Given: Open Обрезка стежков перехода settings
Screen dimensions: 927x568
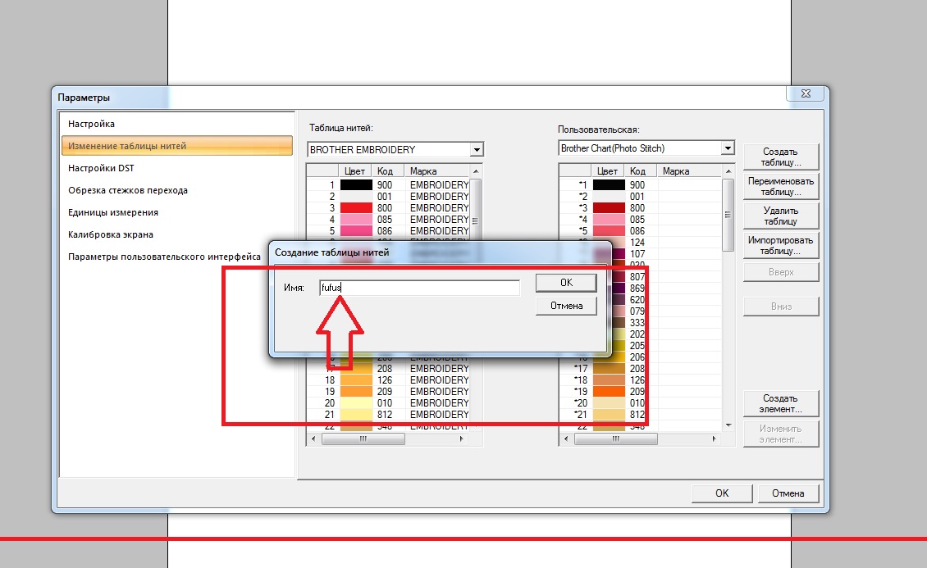Looking at the screenshot, I should [128, 190].
